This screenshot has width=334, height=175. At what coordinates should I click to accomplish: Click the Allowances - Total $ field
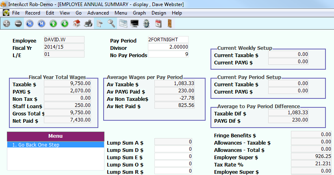pos(311,149)
